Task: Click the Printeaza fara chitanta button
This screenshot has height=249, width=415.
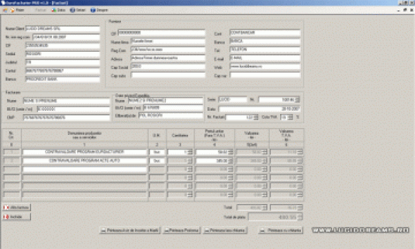Action: pos(225,230)
